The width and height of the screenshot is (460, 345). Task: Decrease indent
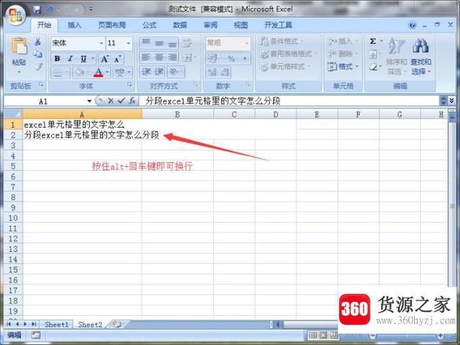146,72
